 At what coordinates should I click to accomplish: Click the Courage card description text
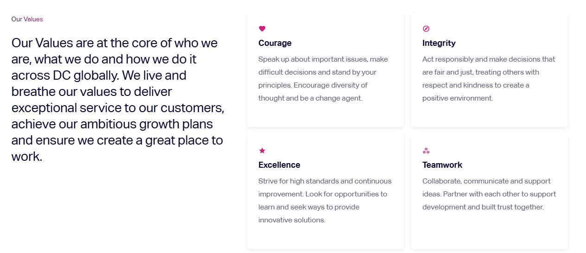point(323,79)
